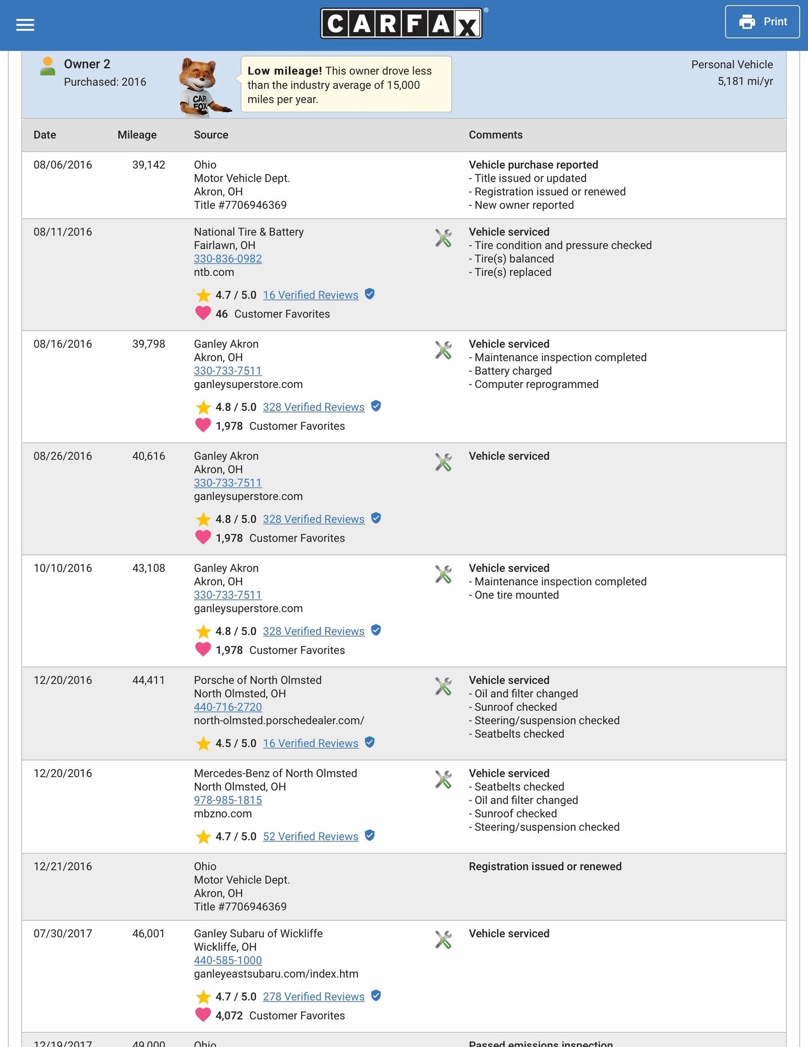Click heart icon beside 4,072 Customer Favorites
This screenshot has height=1047, width=808.
[203, 1015]
